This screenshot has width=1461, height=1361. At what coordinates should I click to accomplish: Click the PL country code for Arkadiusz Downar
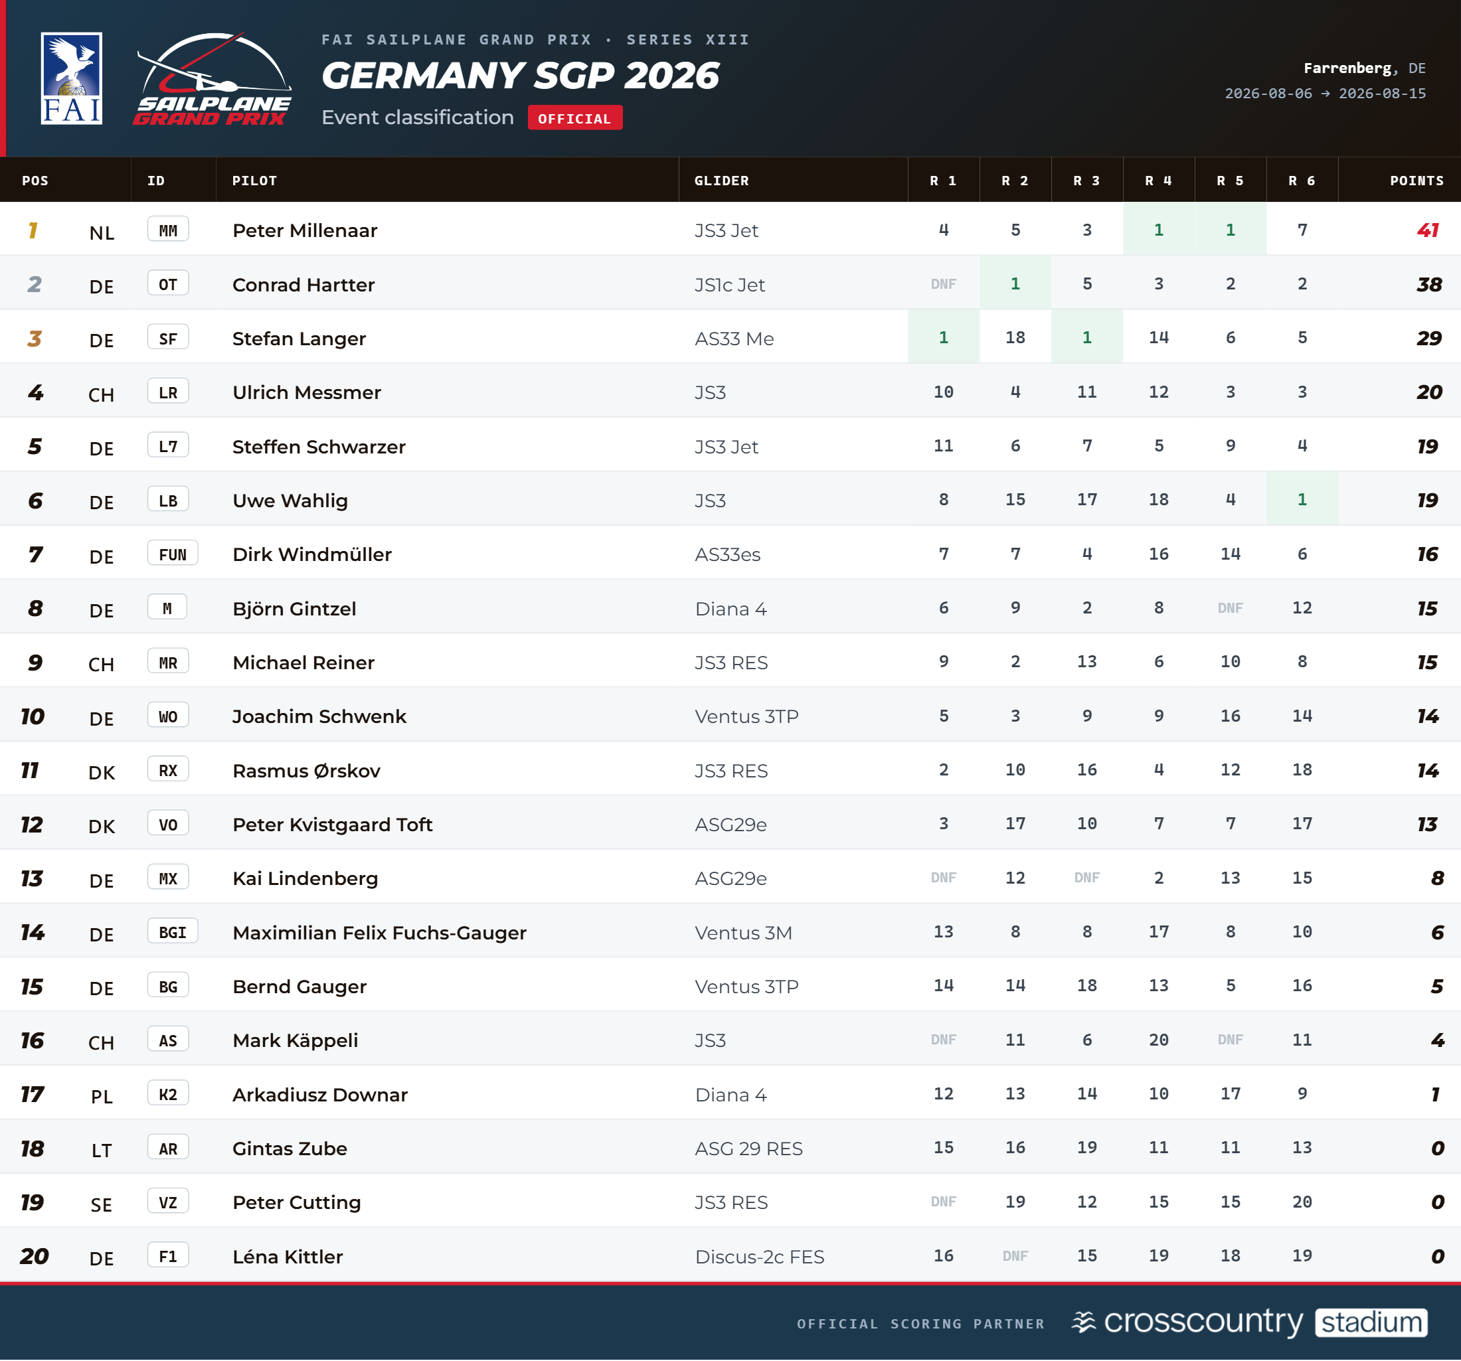(x=102, y=1097)
